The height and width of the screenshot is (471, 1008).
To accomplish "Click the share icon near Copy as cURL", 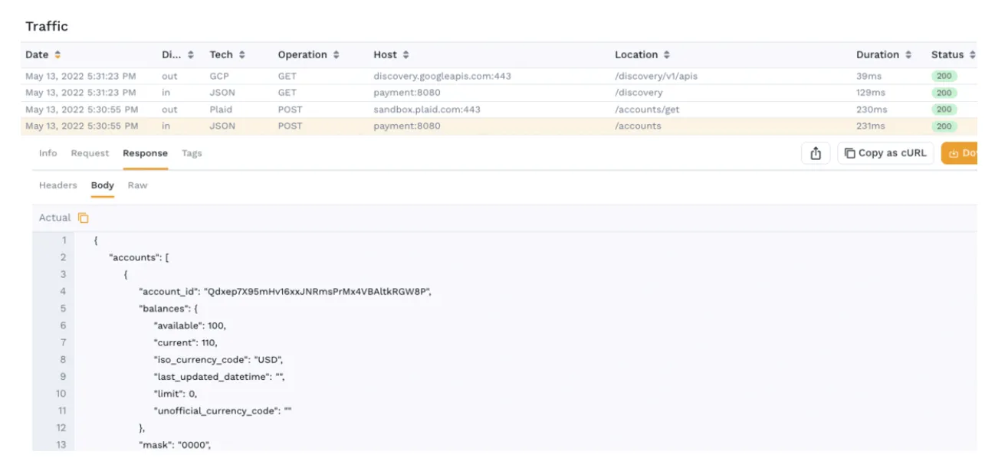I will point(815,152).
